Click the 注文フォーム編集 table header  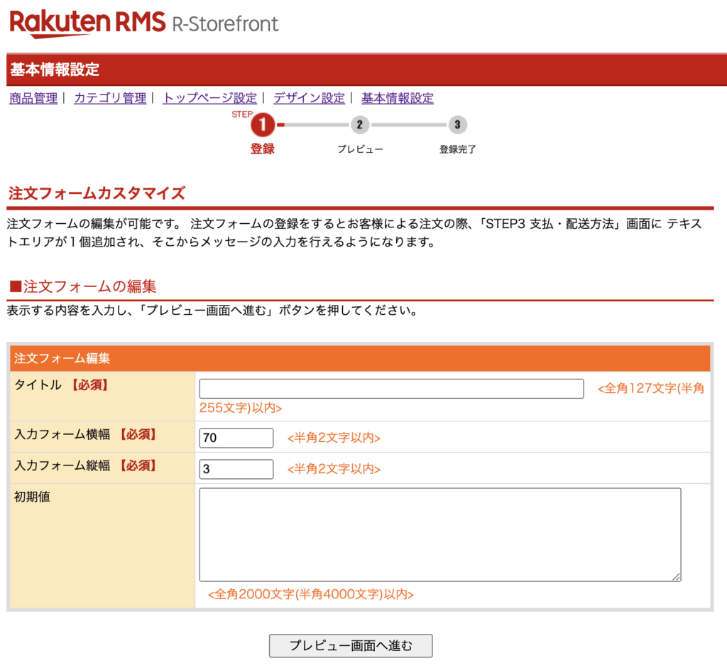click(360, 358)
